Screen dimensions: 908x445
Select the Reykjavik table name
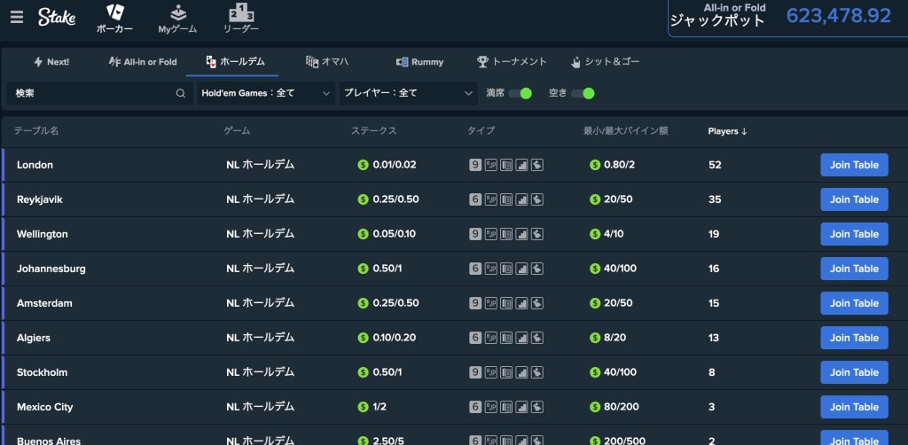[40, 199]
